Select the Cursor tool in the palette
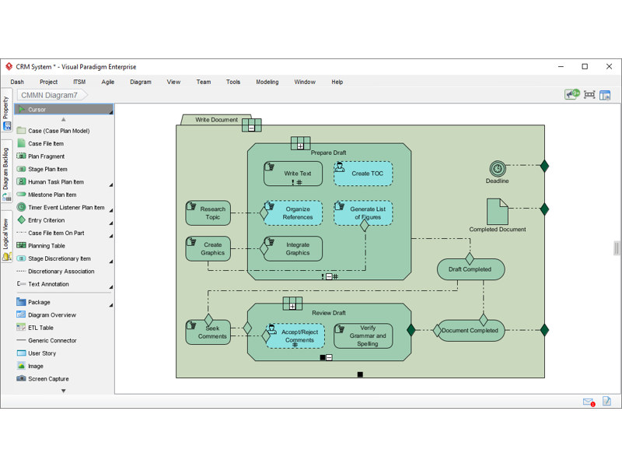The width and height of the screenshot is (622, 467). coord(64,109)
